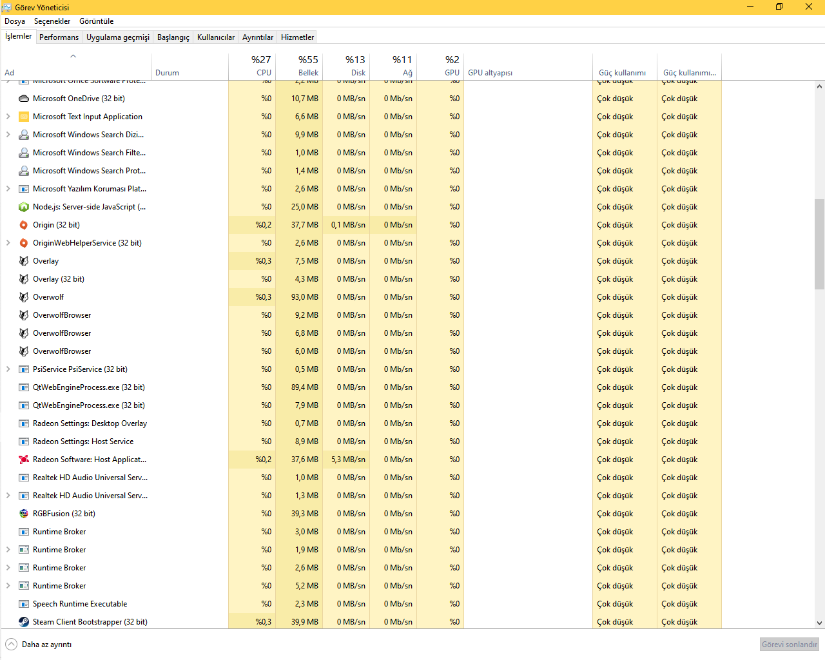Switch to the Ayrıntılar tab
Screen dimensions: 825x660
point(258,37)
